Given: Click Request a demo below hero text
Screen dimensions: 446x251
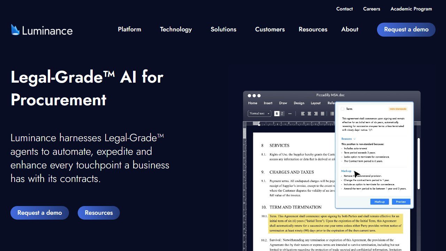Looking at the screenshot, I should [40, 213].
